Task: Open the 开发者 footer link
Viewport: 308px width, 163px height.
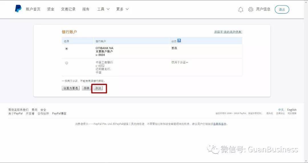Action: point(30,114)
